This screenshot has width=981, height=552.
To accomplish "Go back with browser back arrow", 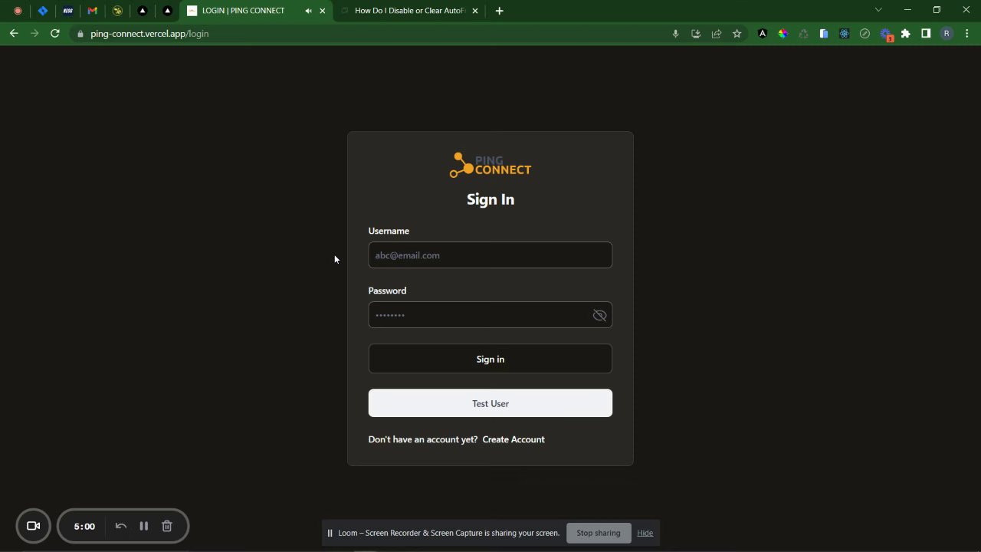I will point(14,34).
